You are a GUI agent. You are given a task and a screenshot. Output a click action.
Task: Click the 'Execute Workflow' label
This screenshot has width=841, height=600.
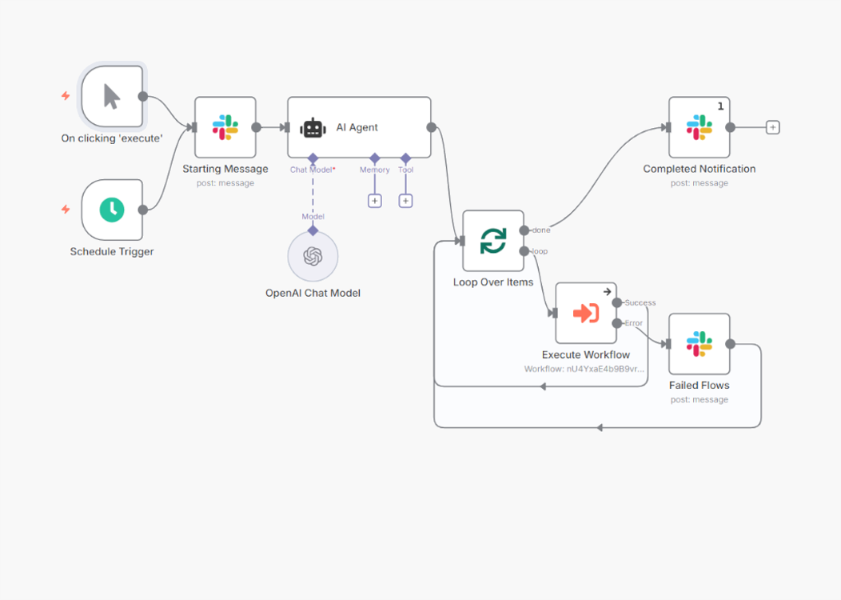coord(586,354)
